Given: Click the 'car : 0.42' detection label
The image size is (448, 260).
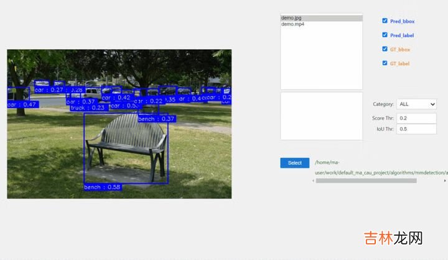Looking at the screenshot, I should [116, 97].
